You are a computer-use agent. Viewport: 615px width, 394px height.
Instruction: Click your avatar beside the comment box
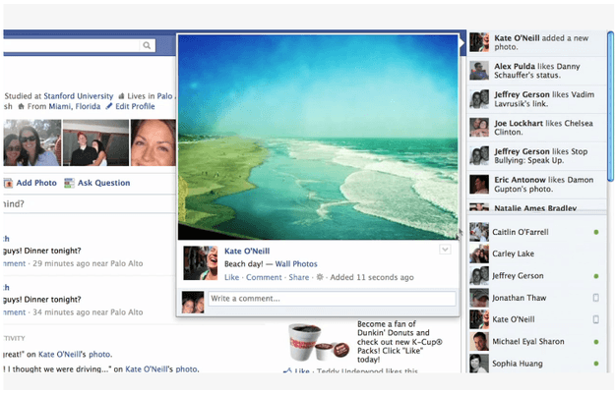point(193,302)
